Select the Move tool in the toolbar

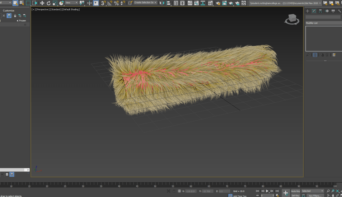[x=42, y=3]
